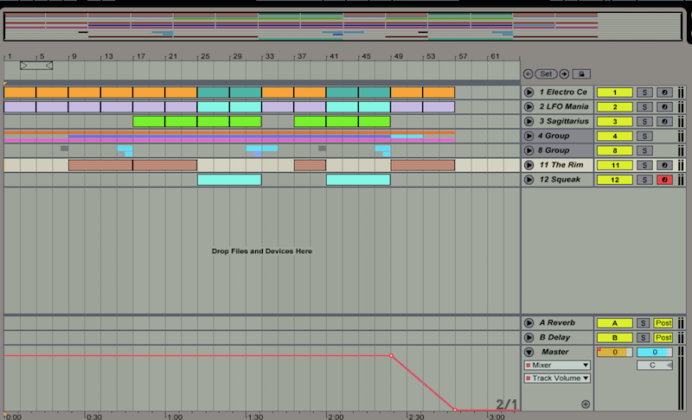Viewport: 692px width, 420px height.
Task: Arm track 2 LFO Mania for recording
Action: tap(664, 106)
